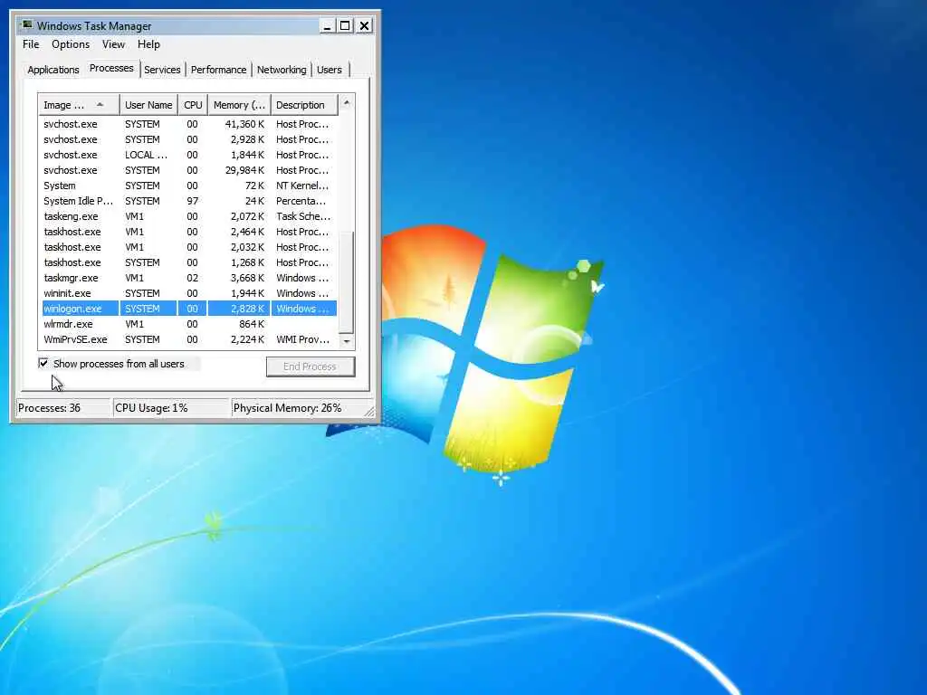The width and height of the screenshot is (927, 695).
Task: Open the Options menu
Action: (x=71, y=44)
